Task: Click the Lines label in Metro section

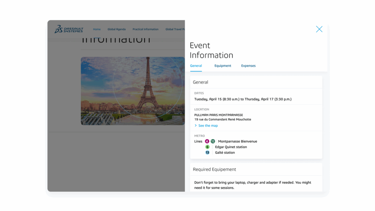Action: coord(198,141)
